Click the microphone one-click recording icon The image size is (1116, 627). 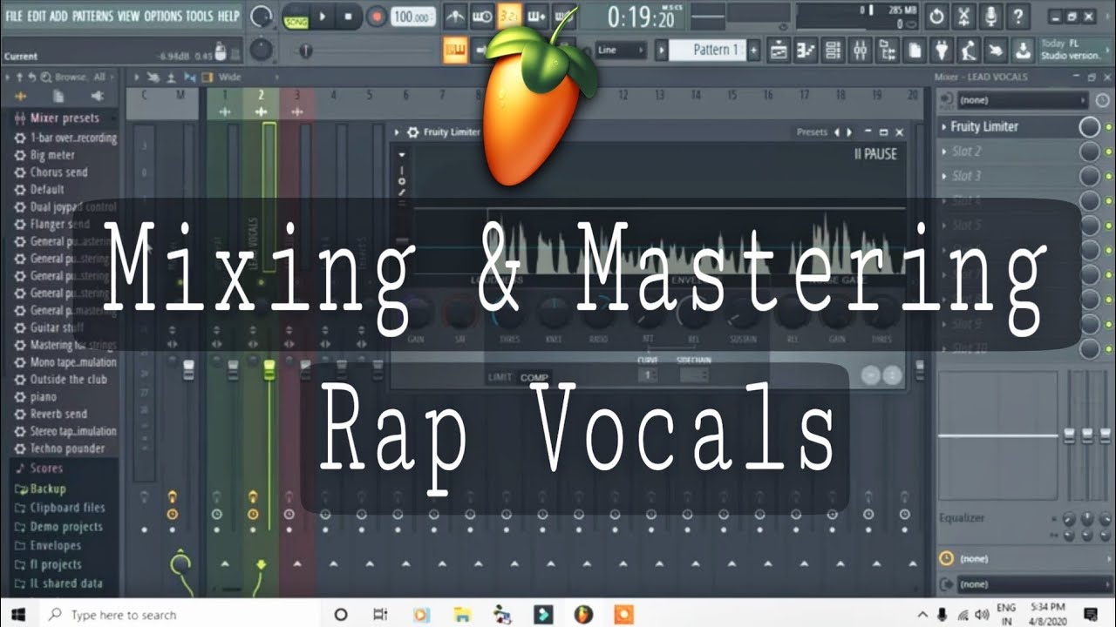tap(990, 16)
